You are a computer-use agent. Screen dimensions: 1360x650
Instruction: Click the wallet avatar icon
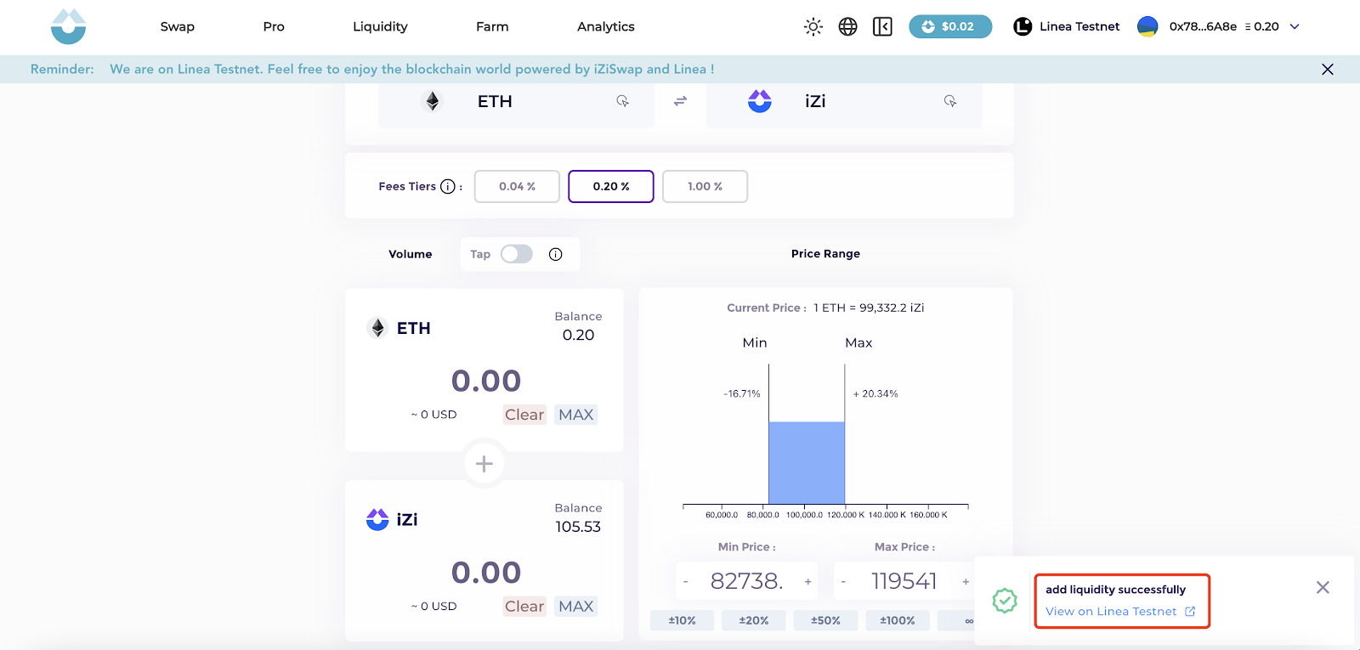1147,26
